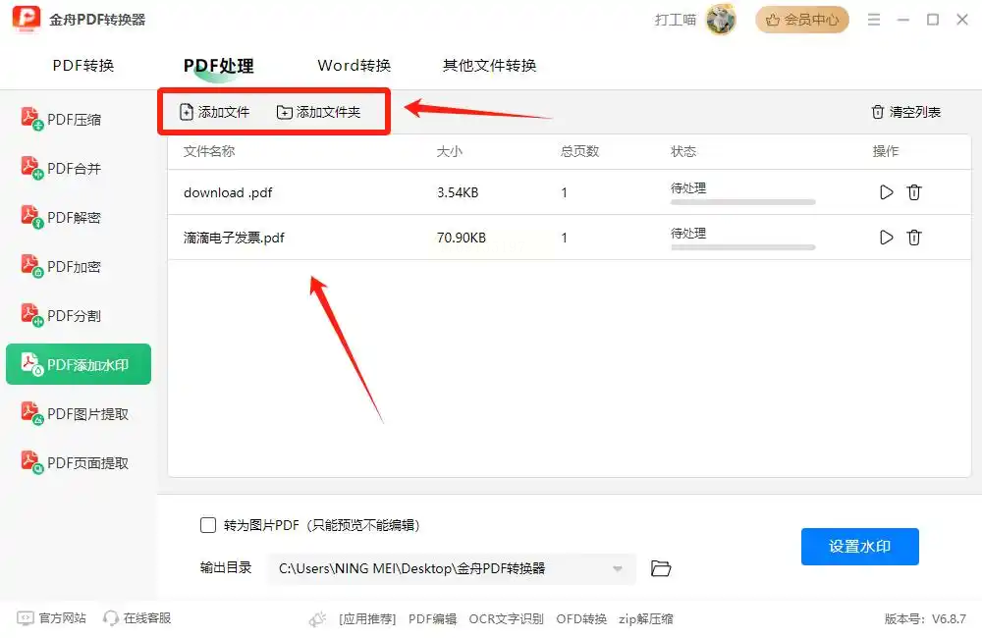Click the [应用推荐] label in footer
Screen dimensions: 982x638
click(367, 618)
